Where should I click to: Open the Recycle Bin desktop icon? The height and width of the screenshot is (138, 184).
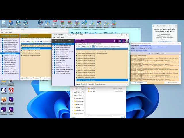(3, 23)
